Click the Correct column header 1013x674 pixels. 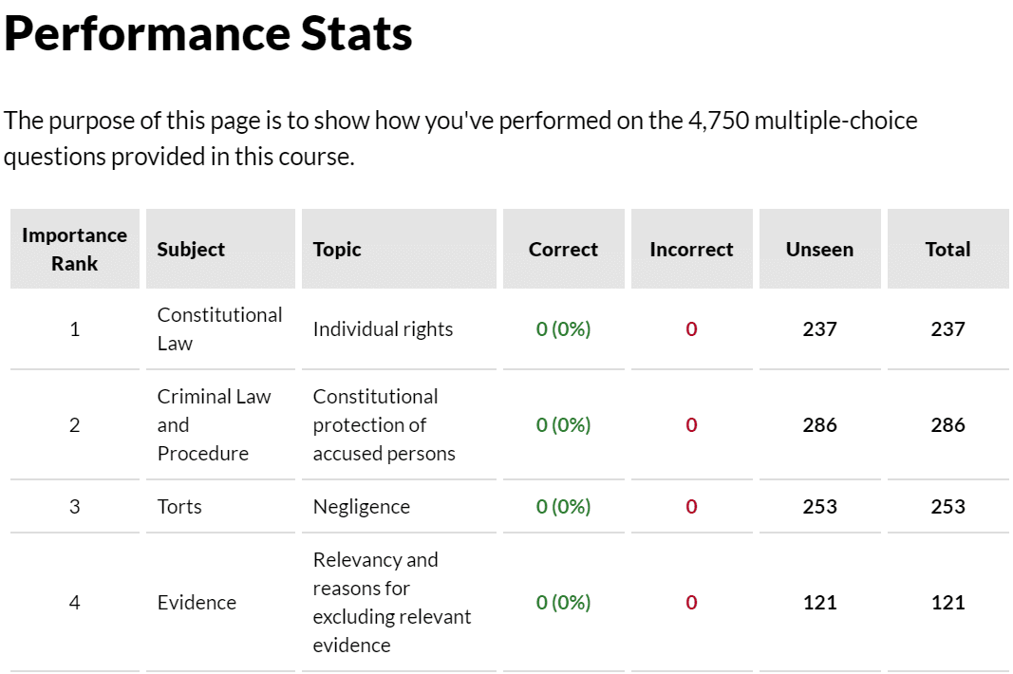[x=563, y=249]
